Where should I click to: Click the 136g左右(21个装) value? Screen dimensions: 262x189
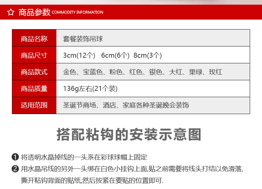90,89
